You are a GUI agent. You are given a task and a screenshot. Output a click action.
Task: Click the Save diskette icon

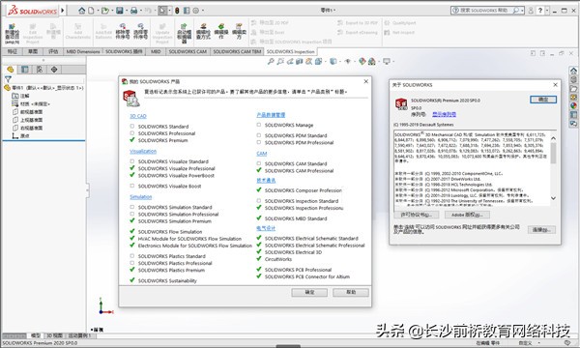click(120, 11)
